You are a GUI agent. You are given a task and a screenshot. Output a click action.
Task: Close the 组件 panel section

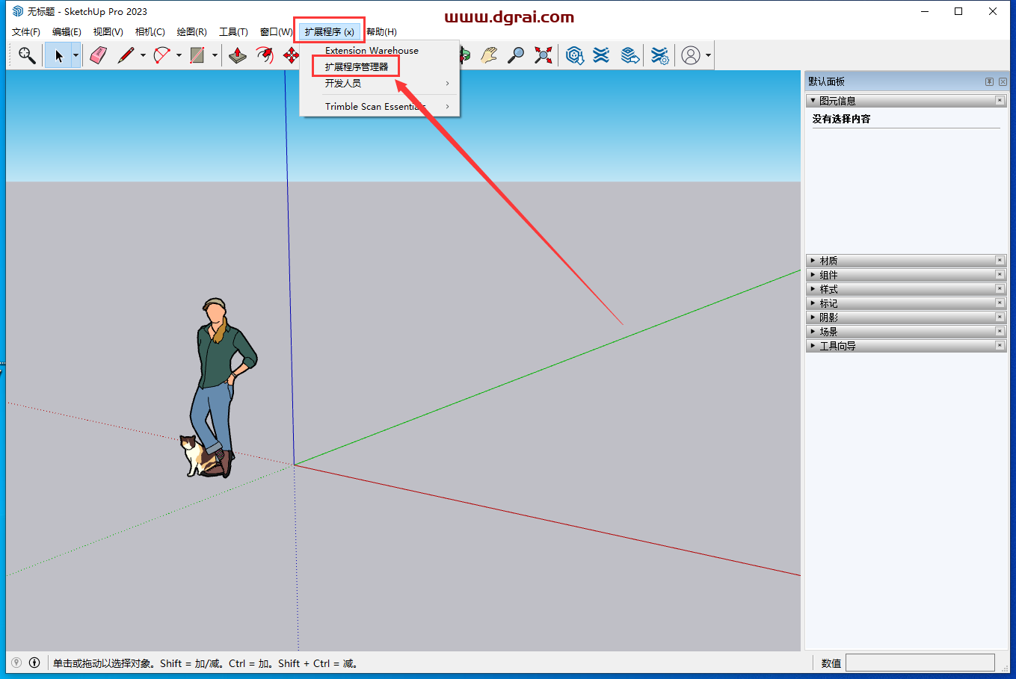point(1000,275)
